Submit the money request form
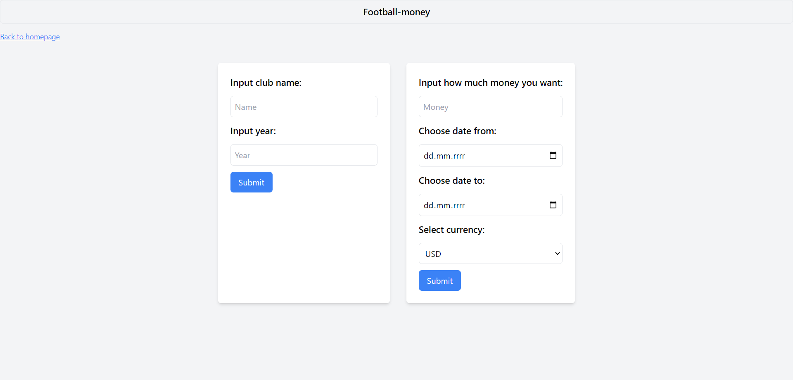 pos(439,280)
